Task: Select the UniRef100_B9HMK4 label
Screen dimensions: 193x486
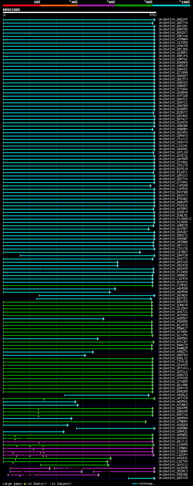Action: 173,63
